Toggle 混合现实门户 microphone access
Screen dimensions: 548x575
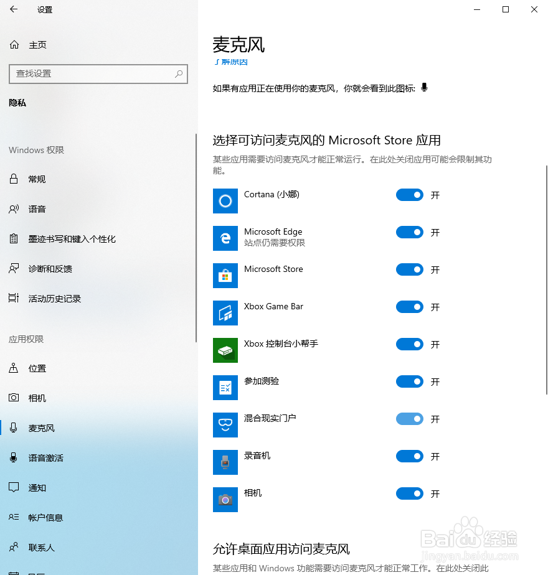pyautogui.click(x=409, y=419)
